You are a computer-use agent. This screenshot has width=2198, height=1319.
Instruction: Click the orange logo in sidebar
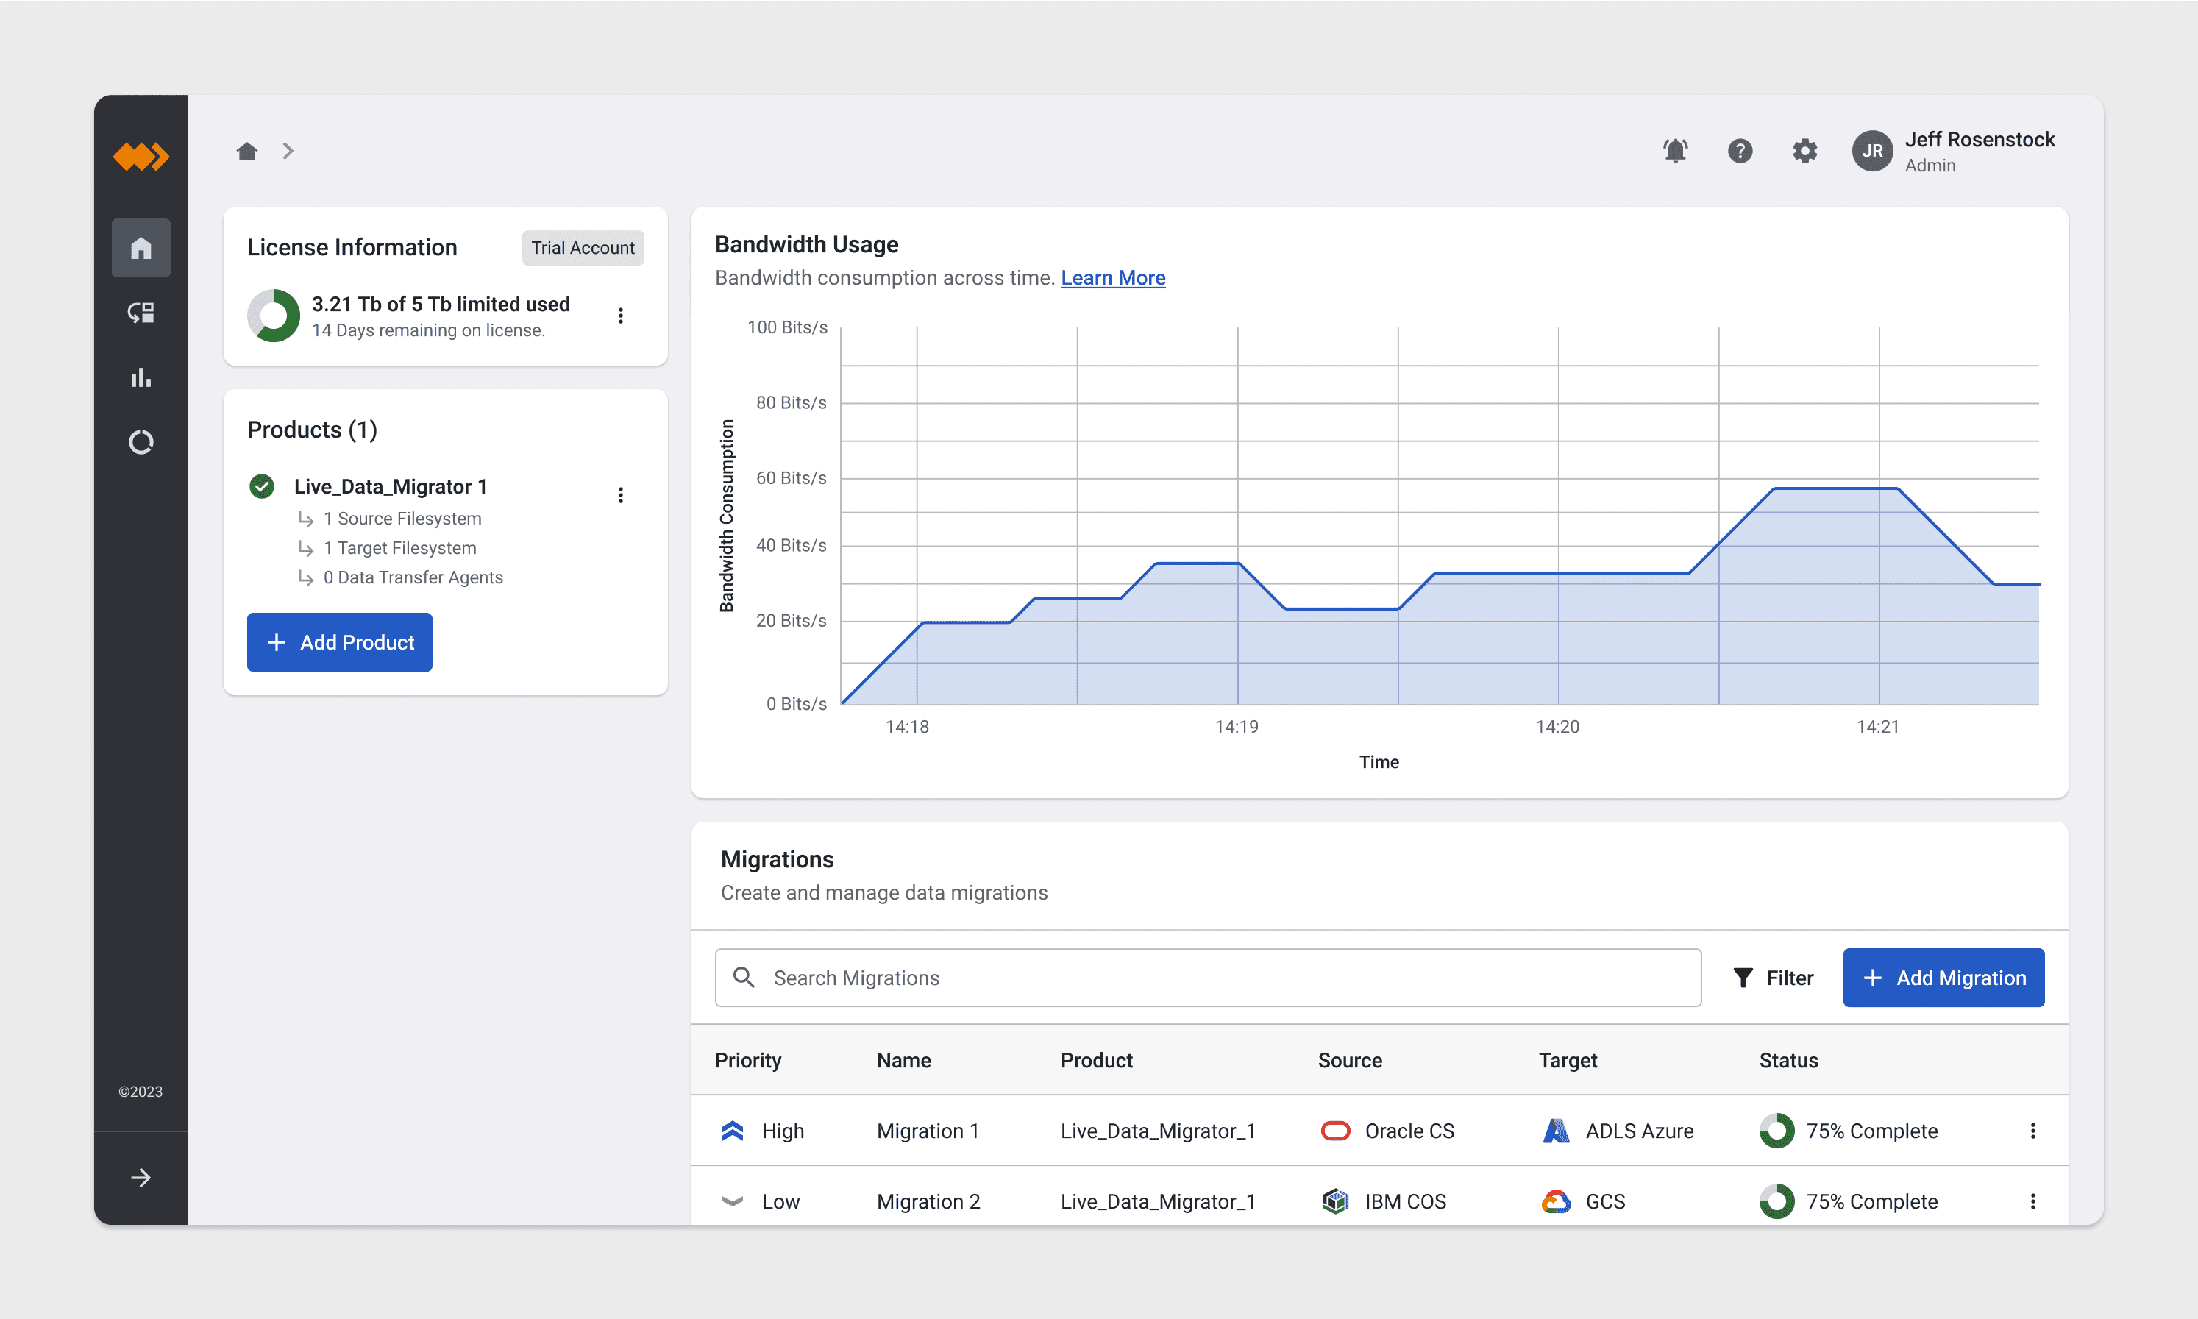click(x=141, y=157)
